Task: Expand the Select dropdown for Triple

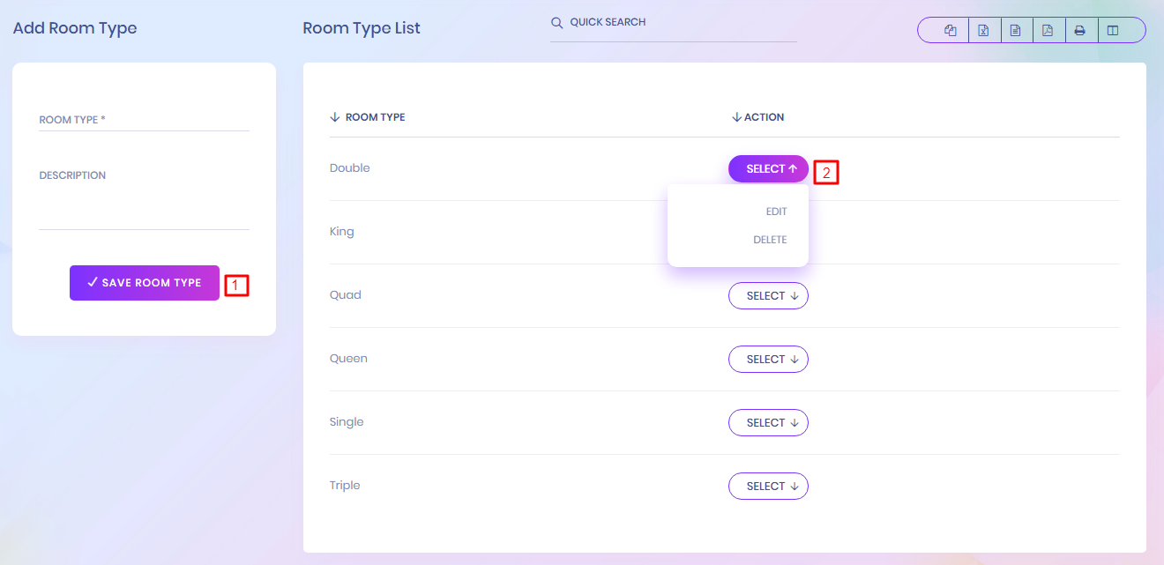Action: click(x=768, y=487)
